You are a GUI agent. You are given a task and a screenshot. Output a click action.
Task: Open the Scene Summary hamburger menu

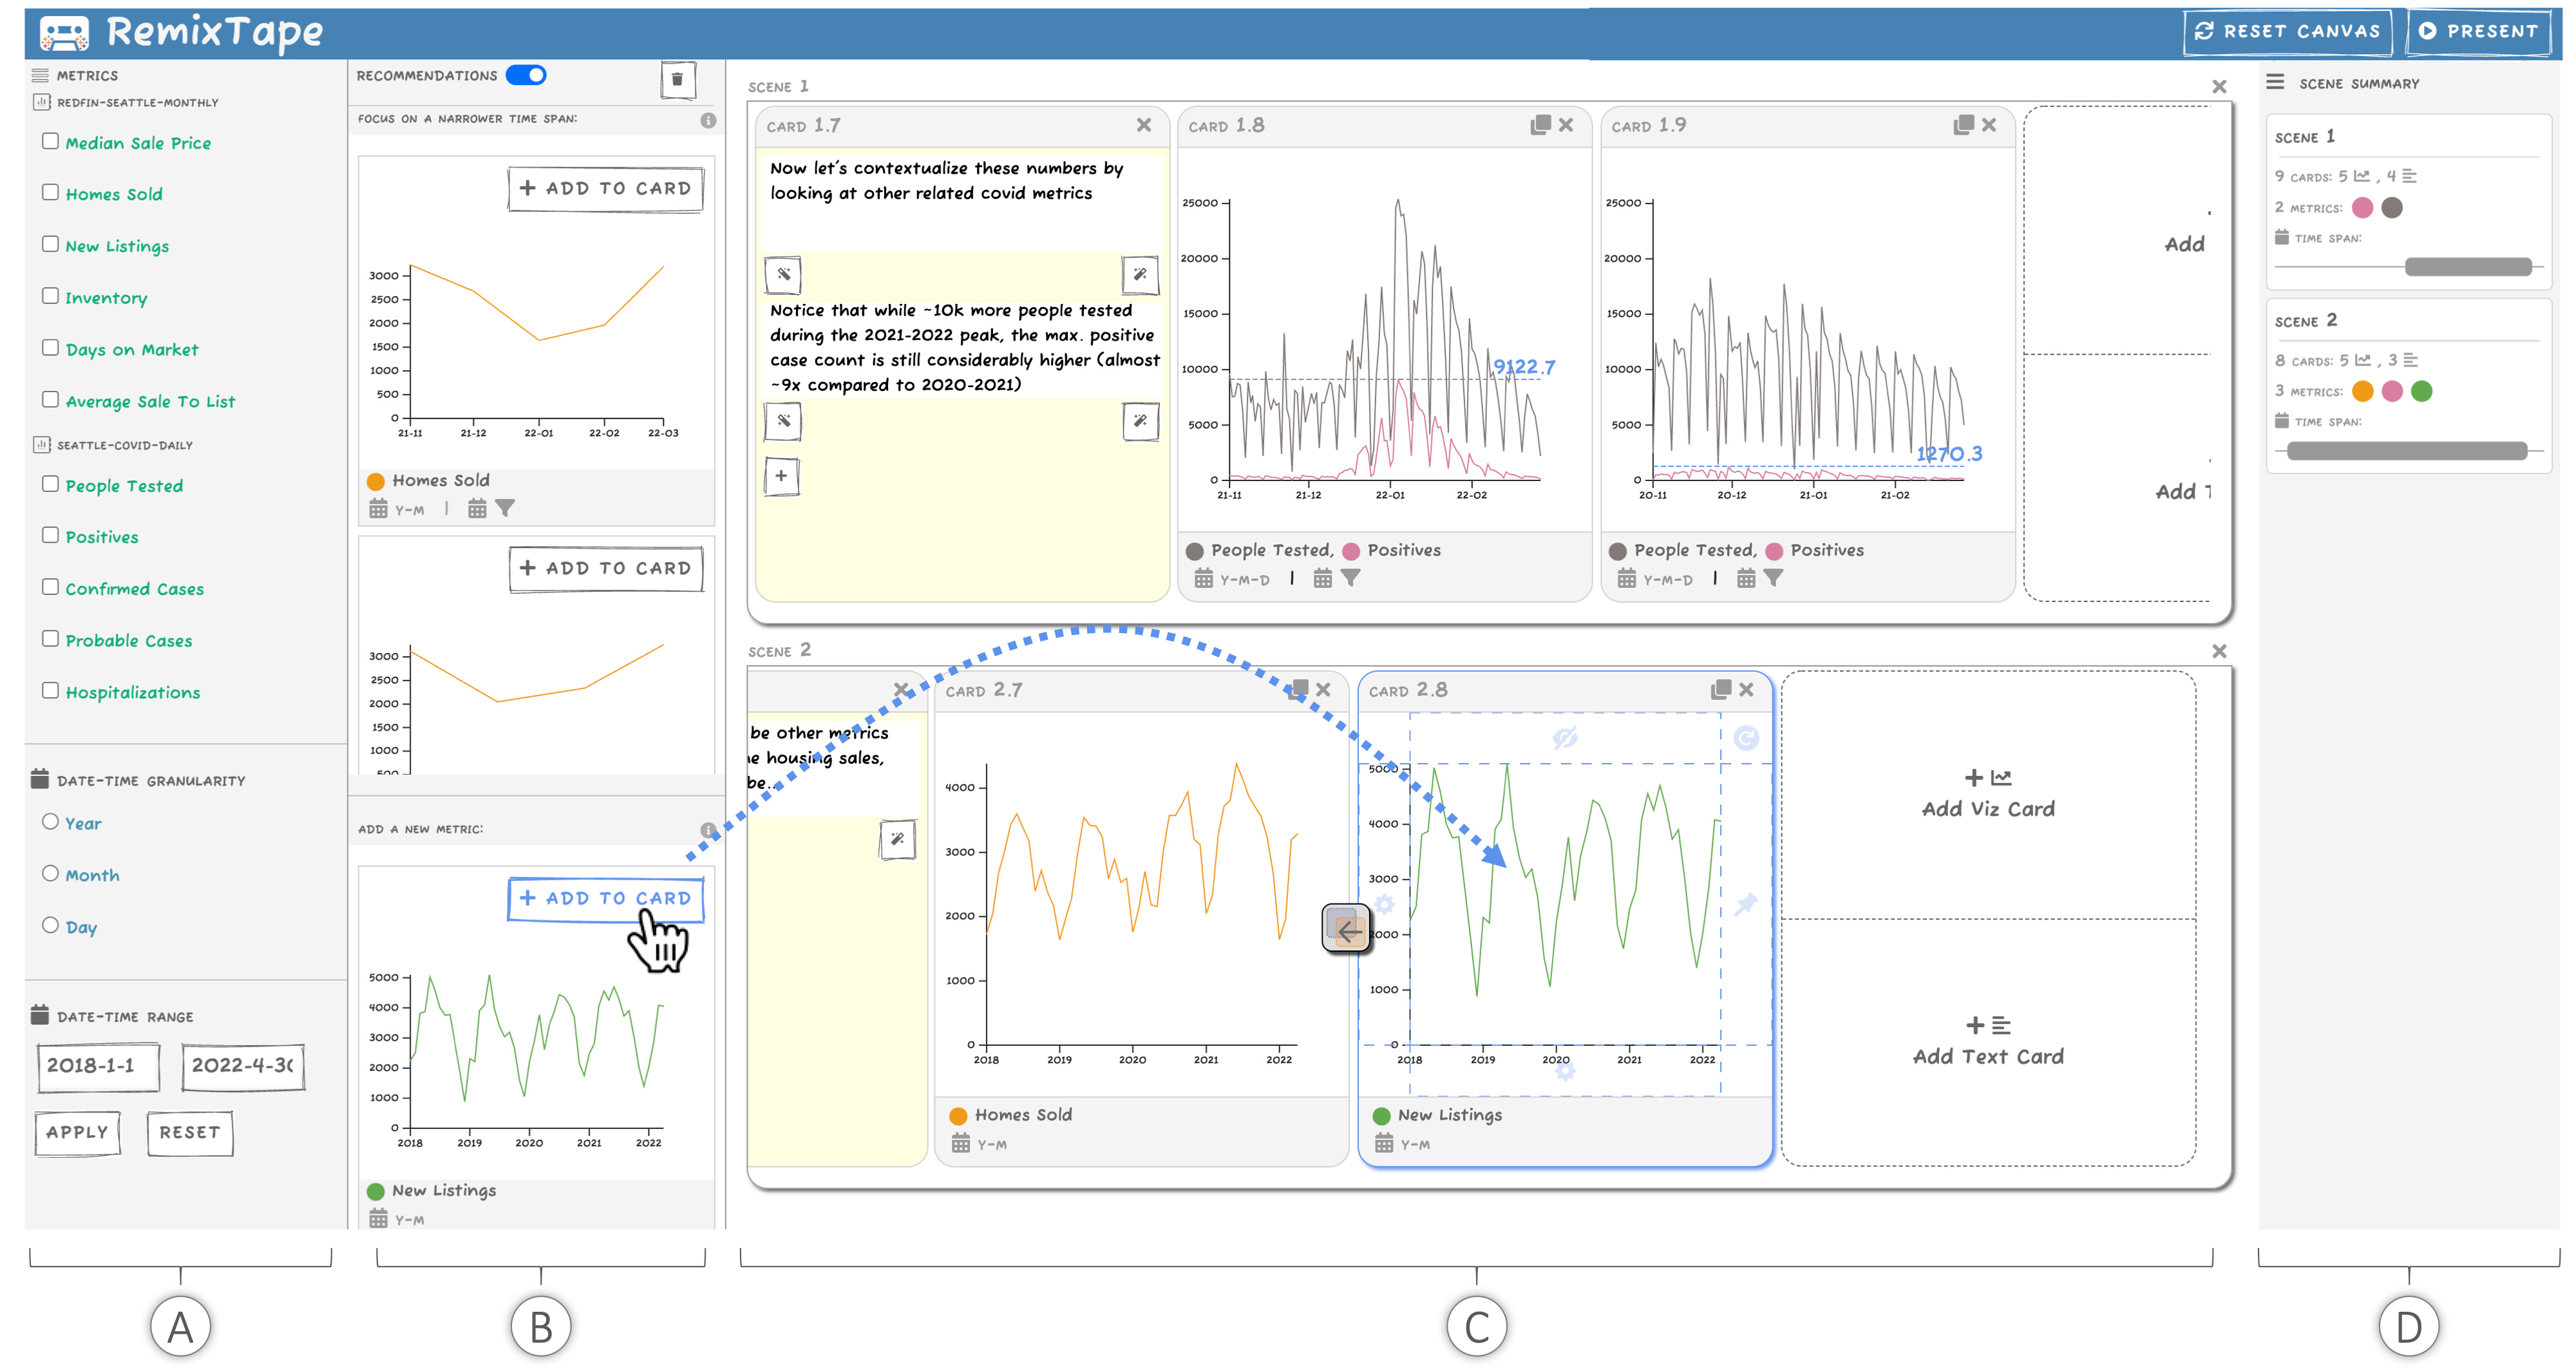[2274, 82]
